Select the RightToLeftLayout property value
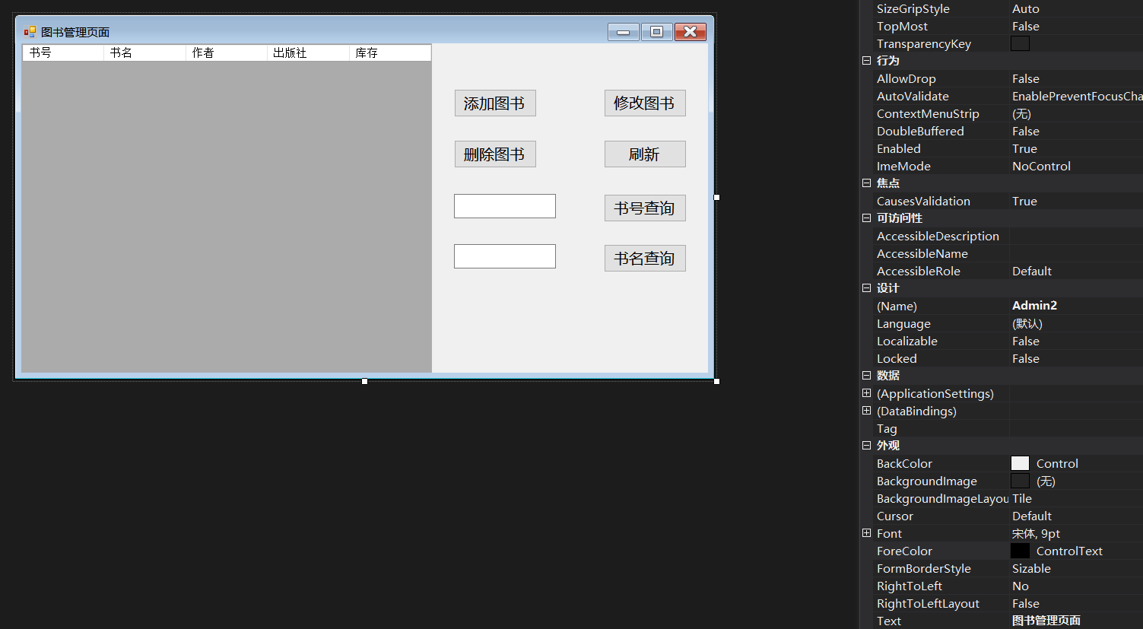 tap(1026, 604)
